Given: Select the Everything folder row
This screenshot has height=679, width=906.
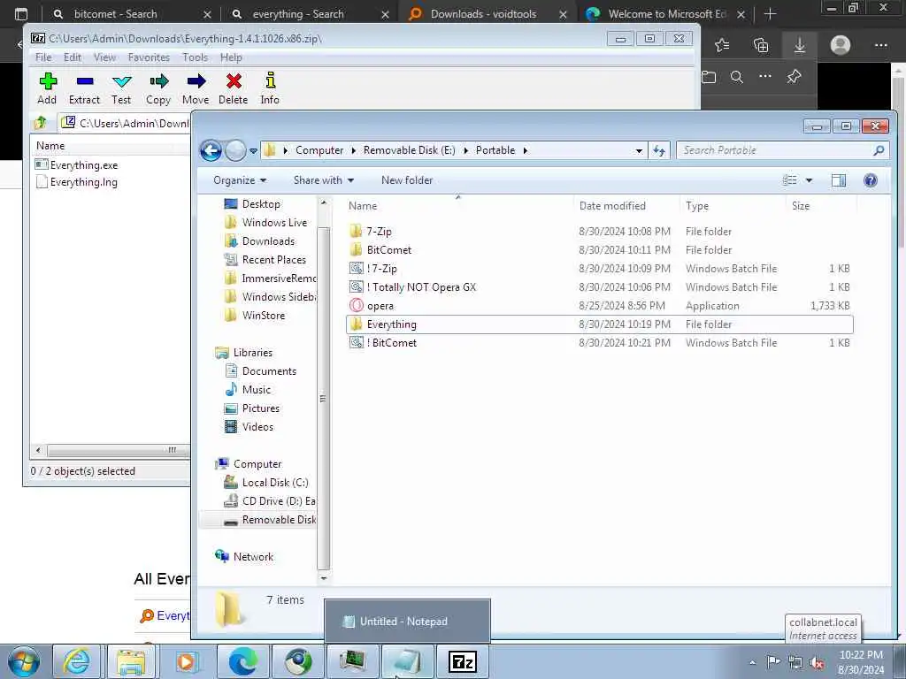Looking at the screenshot, I should point(599,324).
